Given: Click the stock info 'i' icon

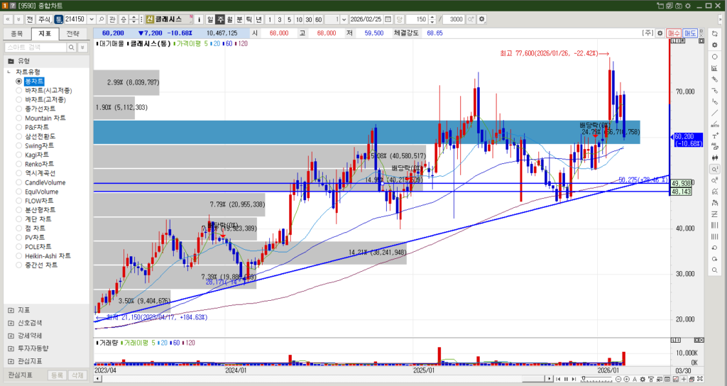Looking at the screenshot, I should 199,19.
